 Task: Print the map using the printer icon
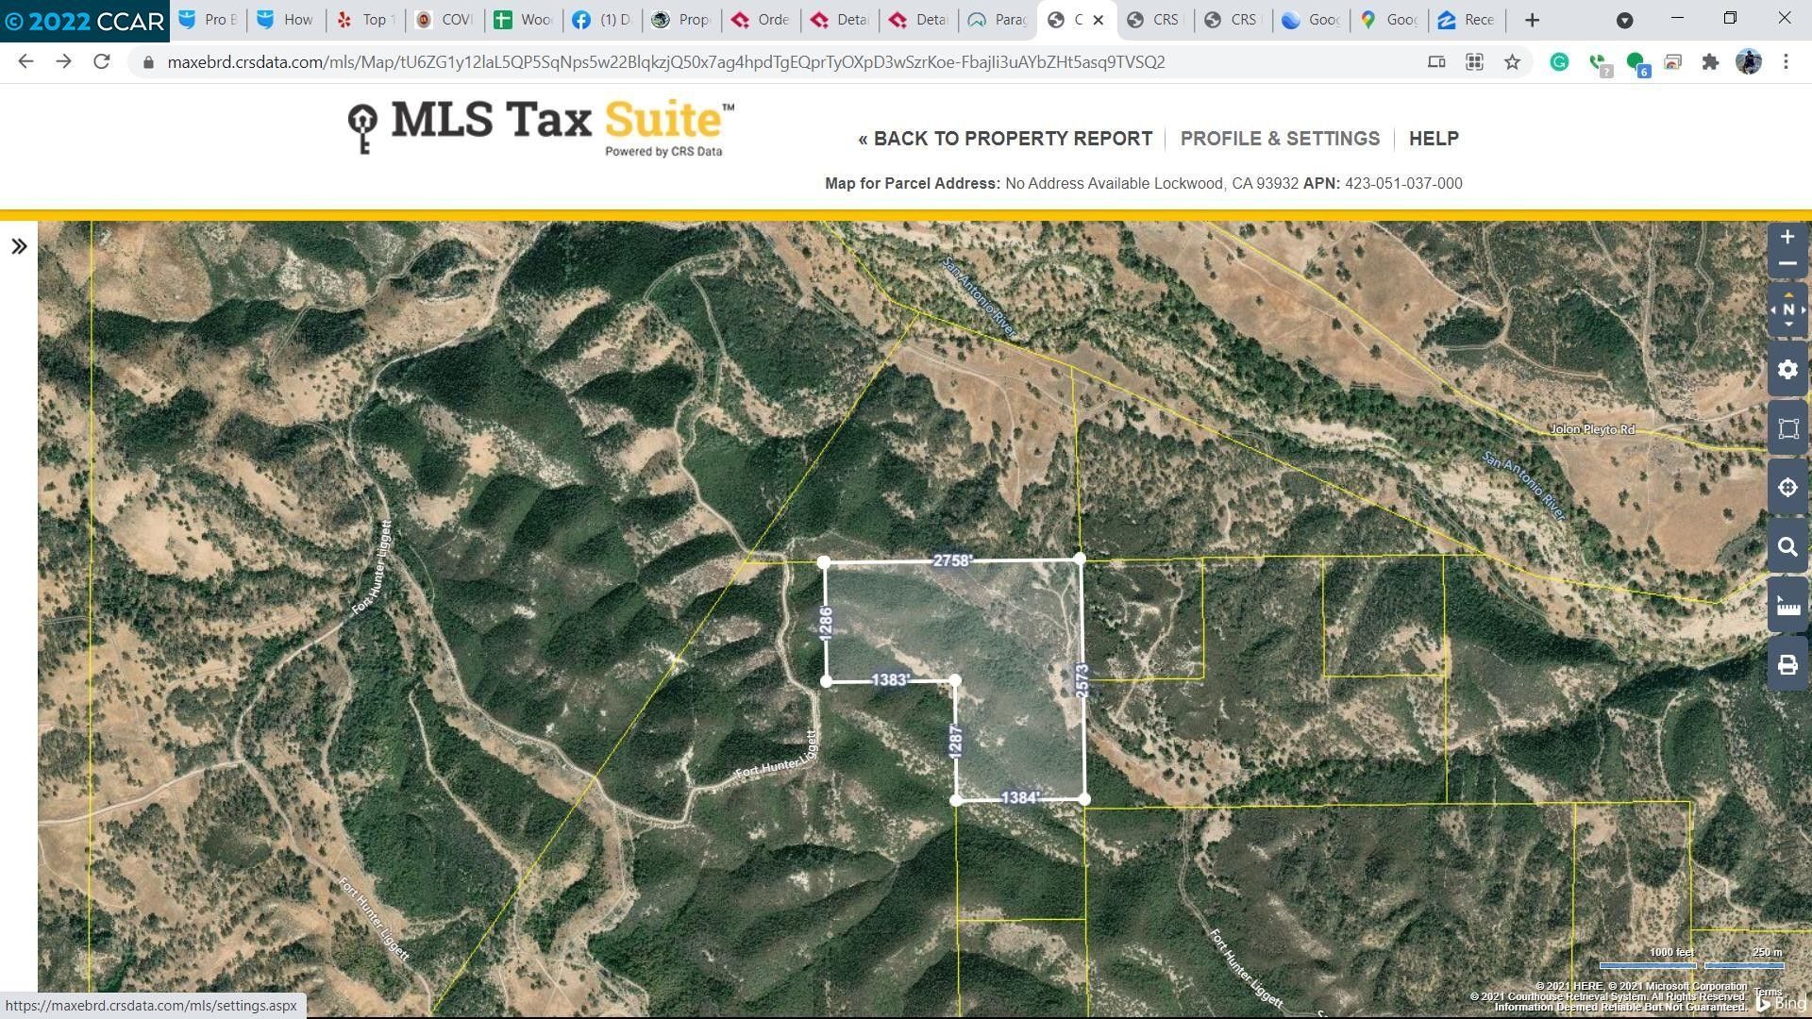(x=1787, y=664)
